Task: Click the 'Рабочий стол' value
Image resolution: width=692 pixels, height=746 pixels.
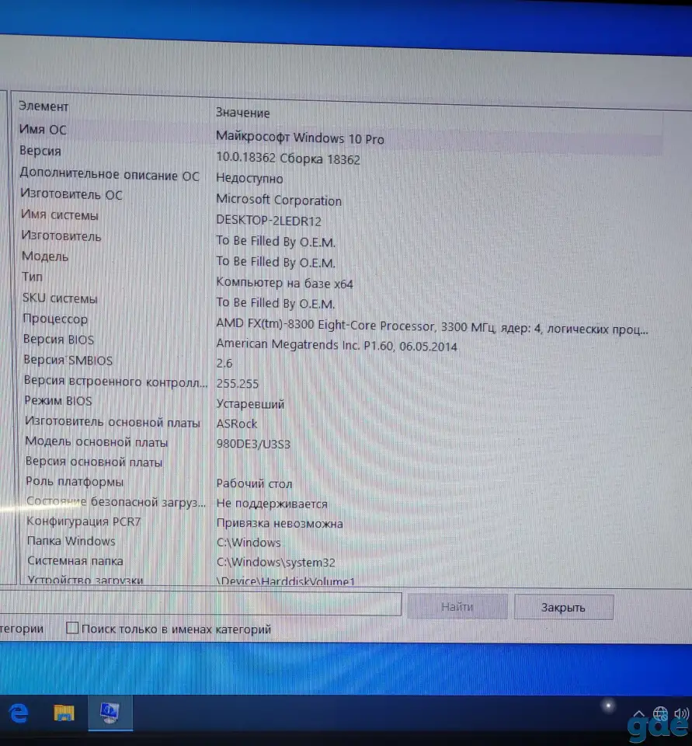Action: click(254, 483)
